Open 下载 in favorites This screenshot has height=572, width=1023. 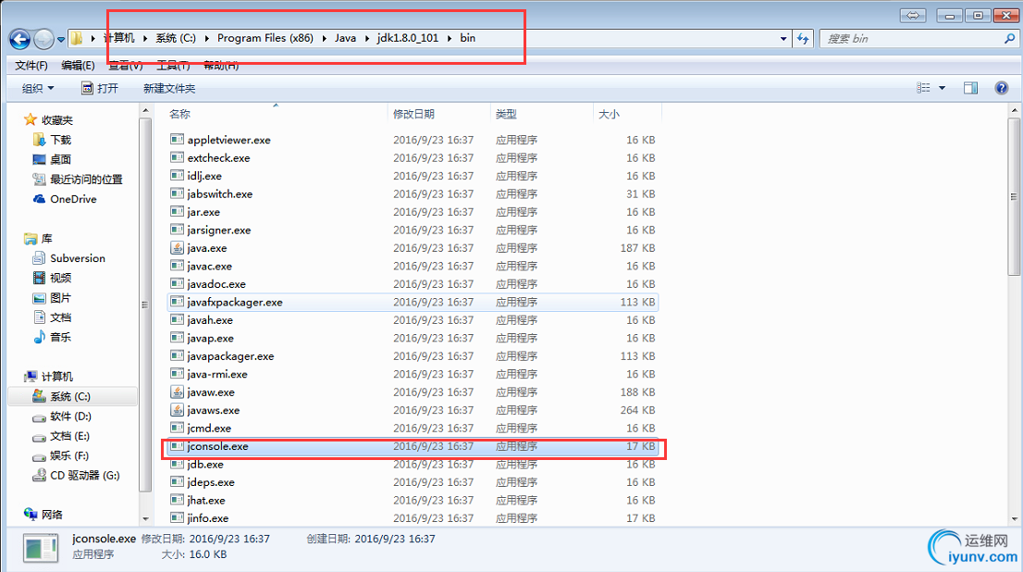coord(52,140)
